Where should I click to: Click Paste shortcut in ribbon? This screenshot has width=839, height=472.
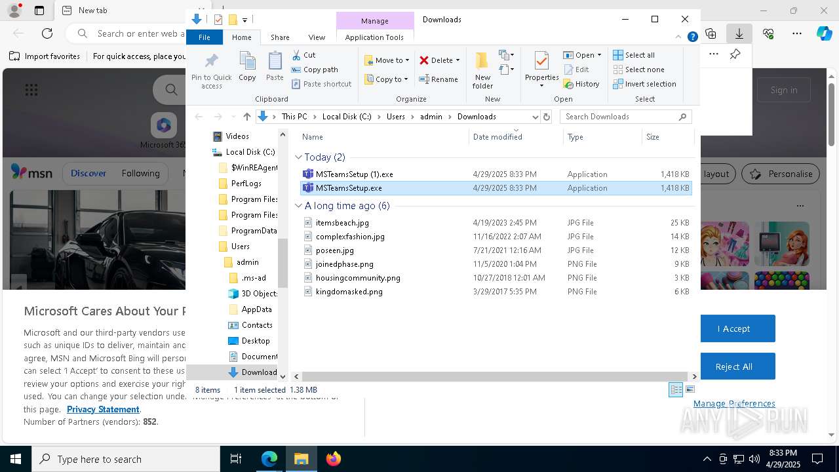321,84
